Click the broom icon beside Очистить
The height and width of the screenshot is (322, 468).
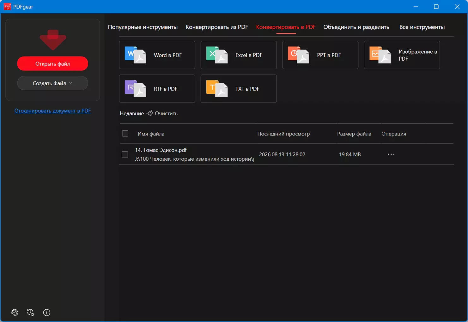149,113
